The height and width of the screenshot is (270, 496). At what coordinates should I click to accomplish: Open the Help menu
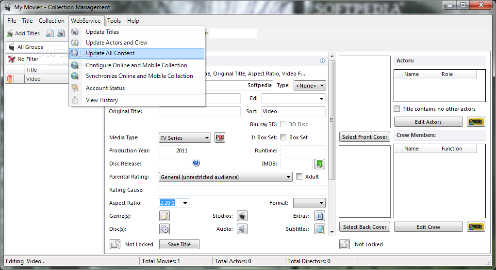click(x=133, y=21)
